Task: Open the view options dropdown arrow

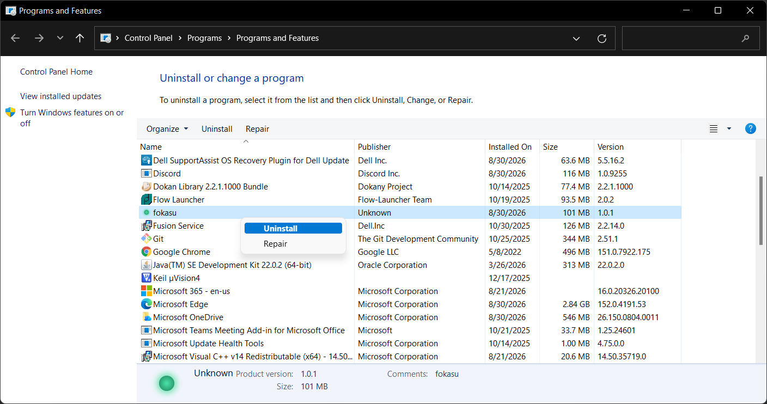Action: click(729, 129)
